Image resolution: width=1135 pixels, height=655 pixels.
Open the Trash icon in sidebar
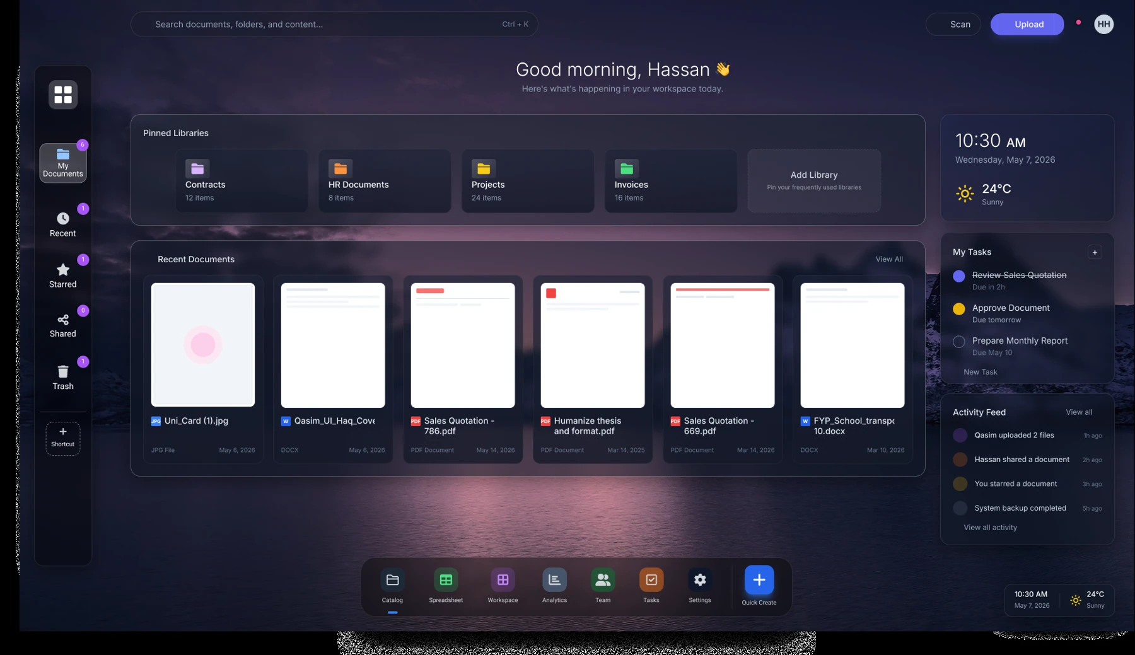pyautogui.click(x=63, y=372)
